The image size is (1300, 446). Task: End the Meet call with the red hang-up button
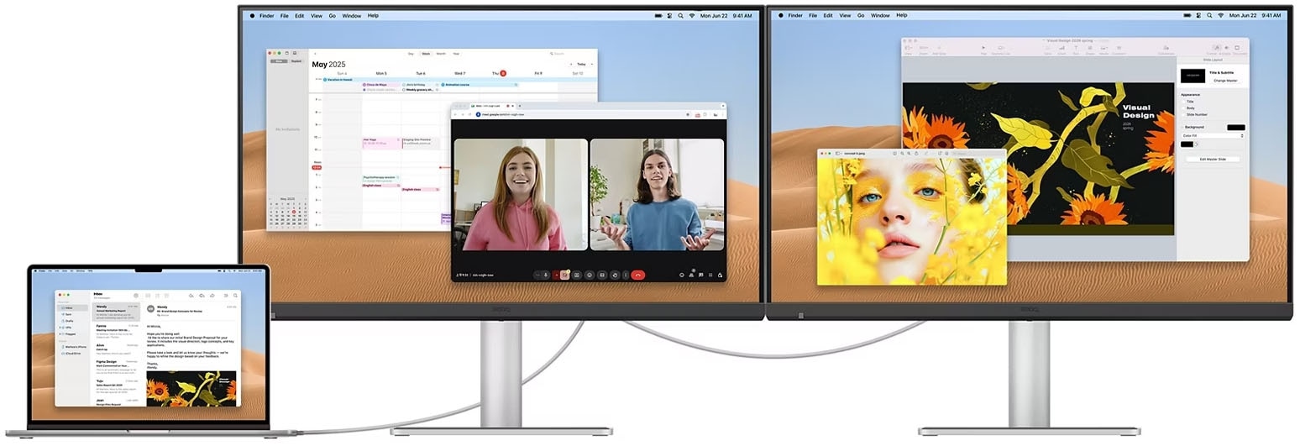pyautogui.click(x=637, y=275)
